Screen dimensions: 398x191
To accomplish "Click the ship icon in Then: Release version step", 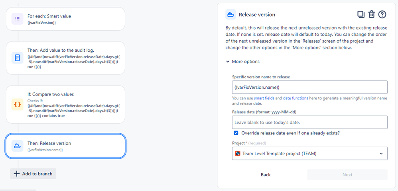I will (17, 146).
